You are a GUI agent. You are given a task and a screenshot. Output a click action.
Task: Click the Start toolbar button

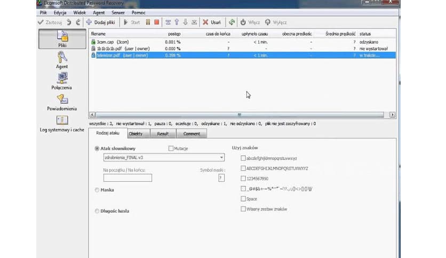coord(132,22)
